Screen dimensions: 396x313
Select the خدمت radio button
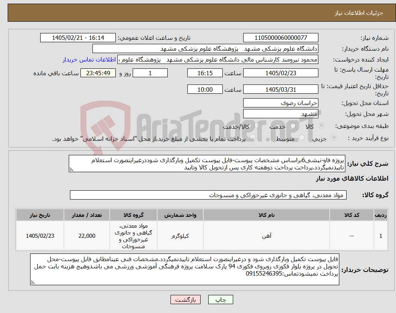(293, 126)
